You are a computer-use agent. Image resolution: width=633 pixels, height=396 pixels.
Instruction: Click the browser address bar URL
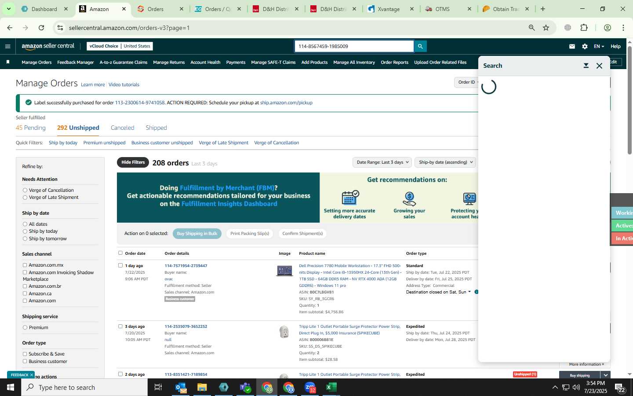[x=129, y=28]
